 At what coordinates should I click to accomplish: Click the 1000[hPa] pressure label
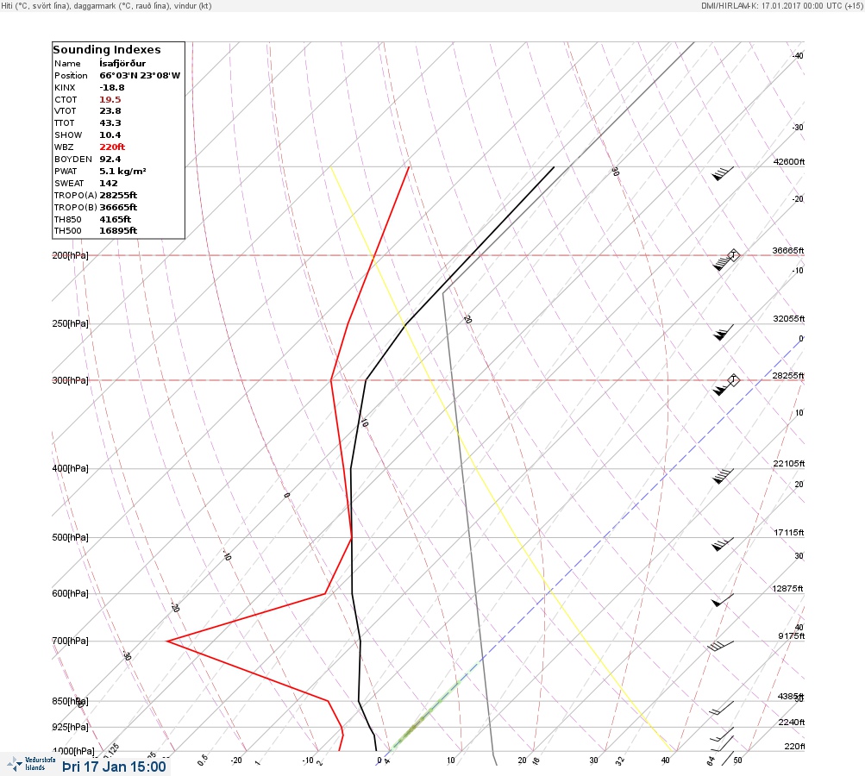(72, 751)
